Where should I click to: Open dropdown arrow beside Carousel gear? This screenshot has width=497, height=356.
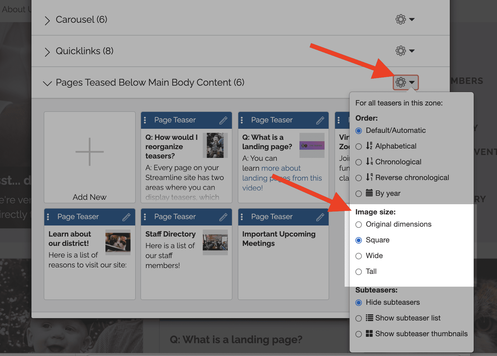click(412, 20)
